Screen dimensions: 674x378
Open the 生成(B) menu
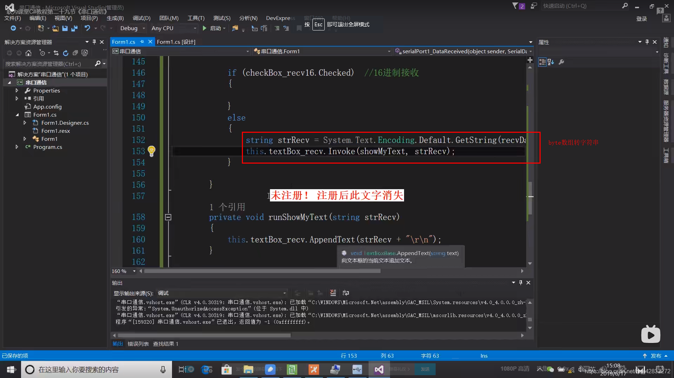[x=115, y=18]
